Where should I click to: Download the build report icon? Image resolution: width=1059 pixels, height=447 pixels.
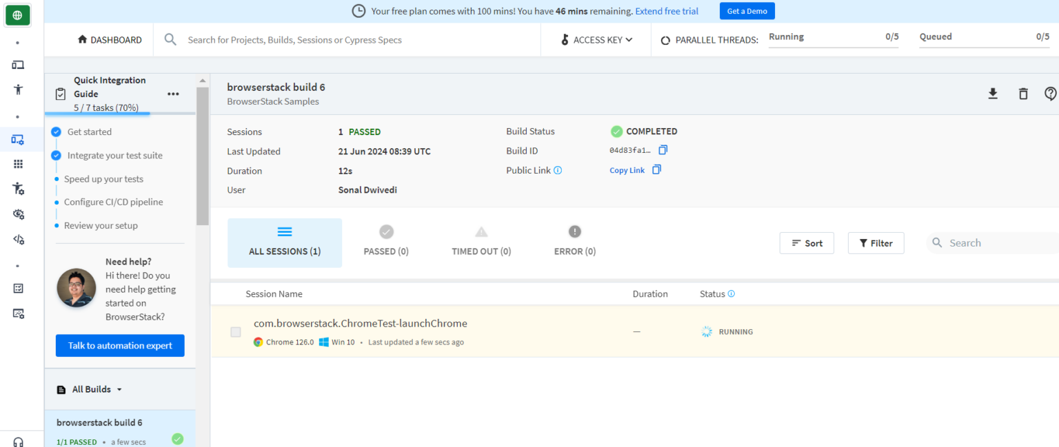click(x=993, y=94)
